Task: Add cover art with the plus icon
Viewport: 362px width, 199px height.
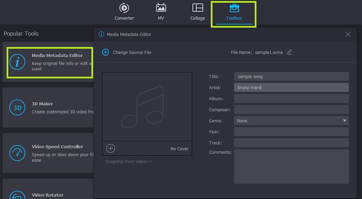Action: click(111, 148)
